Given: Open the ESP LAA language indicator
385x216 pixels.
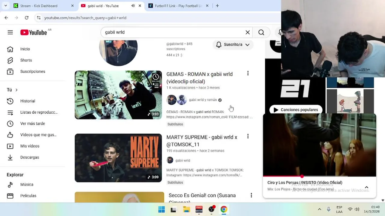Looking at the screenshot, I should tap(339, 209).
